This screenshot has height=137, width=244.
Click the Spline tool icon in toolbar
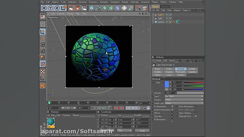[98, 8]
